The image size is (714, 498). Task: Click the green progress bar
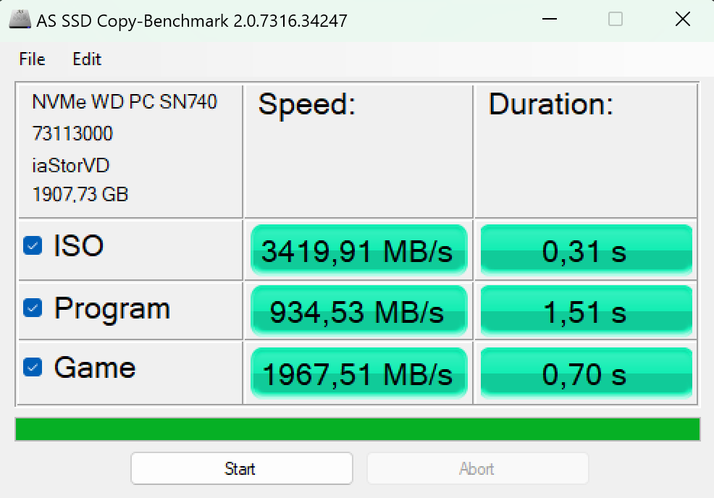[x=357, y=427]
